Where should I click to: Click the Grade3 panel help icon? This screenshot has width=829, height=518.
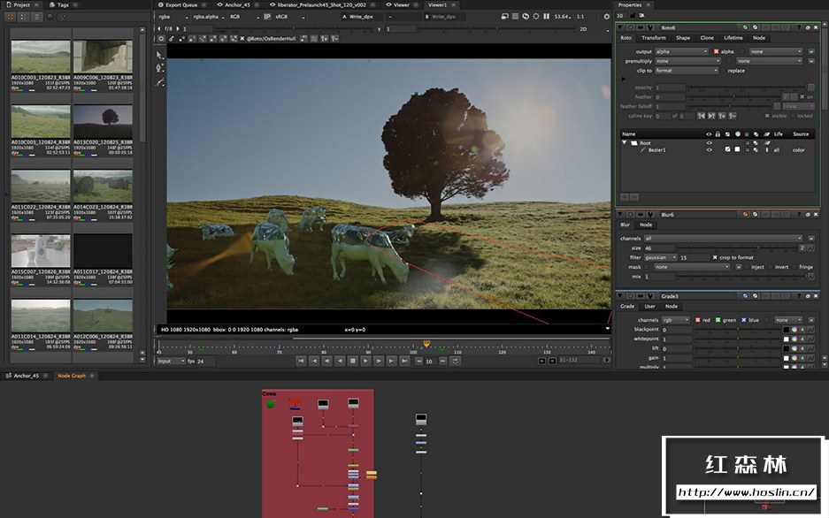pos(797,296)
